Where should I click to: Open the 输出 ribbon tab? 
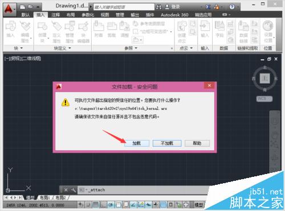[135, 15]
